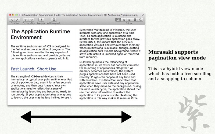Click the document proxy icon in title bar
215x134 pixels.
point(20,15)
